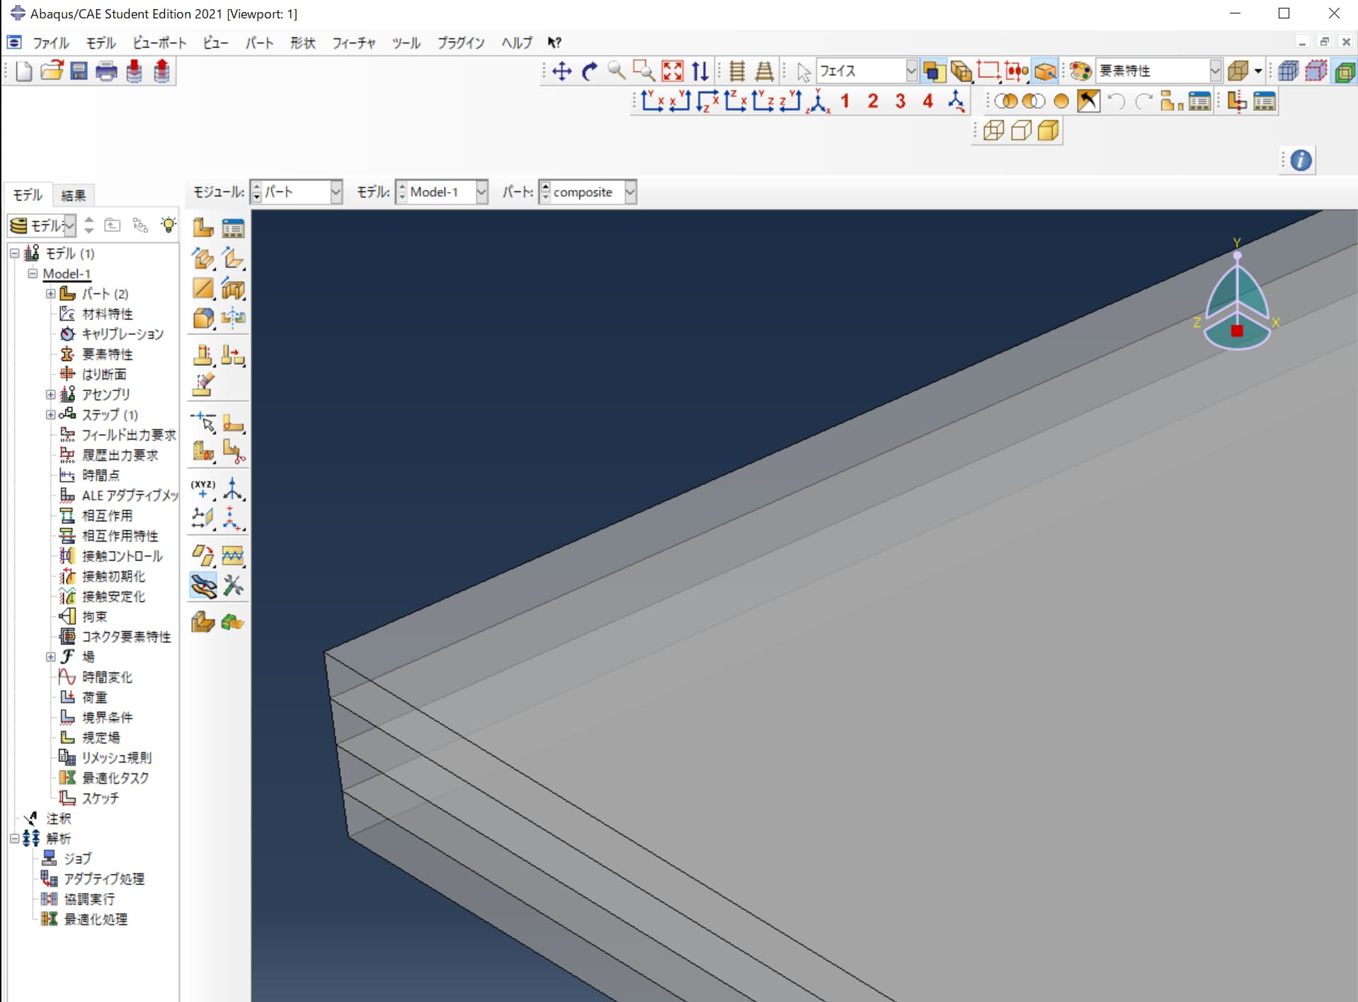
Task: Create a new material in the toolbox
Action: click(x=203, y=228)
